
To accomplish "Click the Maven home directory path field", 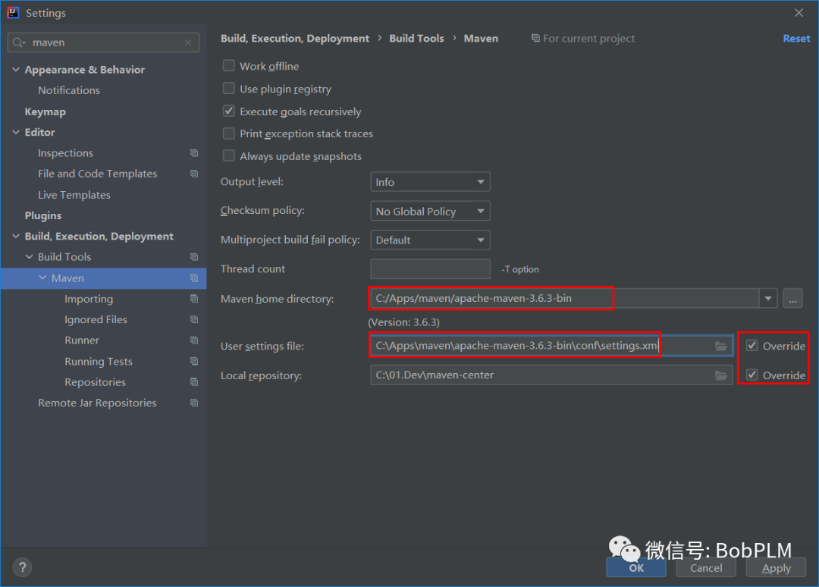I will 564,299.
